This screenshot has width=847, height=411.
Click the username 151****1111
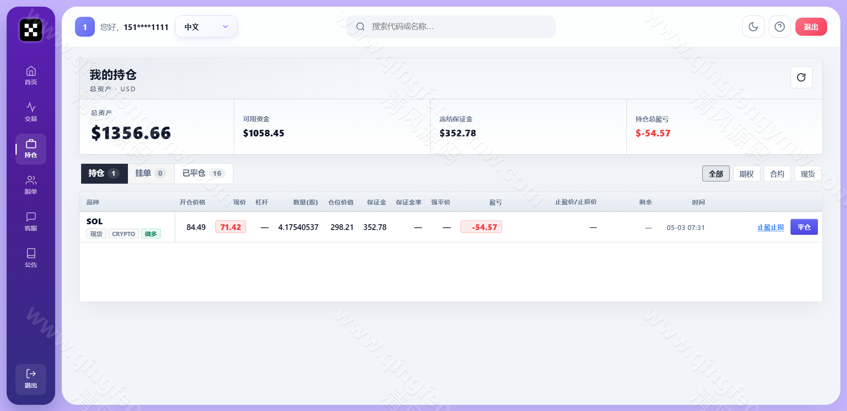[x=146, y=27]
